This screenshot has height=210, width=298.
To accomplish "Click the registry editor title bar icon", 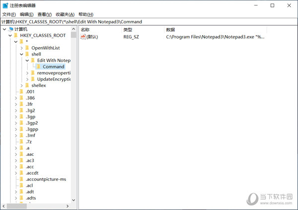I will pyautogui.click(x=5, y=5).
